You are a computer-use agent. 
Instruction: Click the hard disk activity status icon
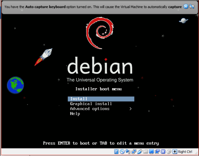tap(116, 152)
